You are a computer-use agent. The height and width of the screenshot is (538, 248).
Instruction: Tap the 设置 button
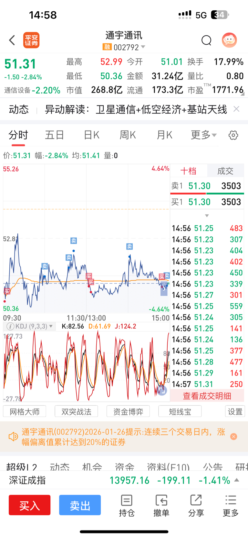(x=235, y=411)
